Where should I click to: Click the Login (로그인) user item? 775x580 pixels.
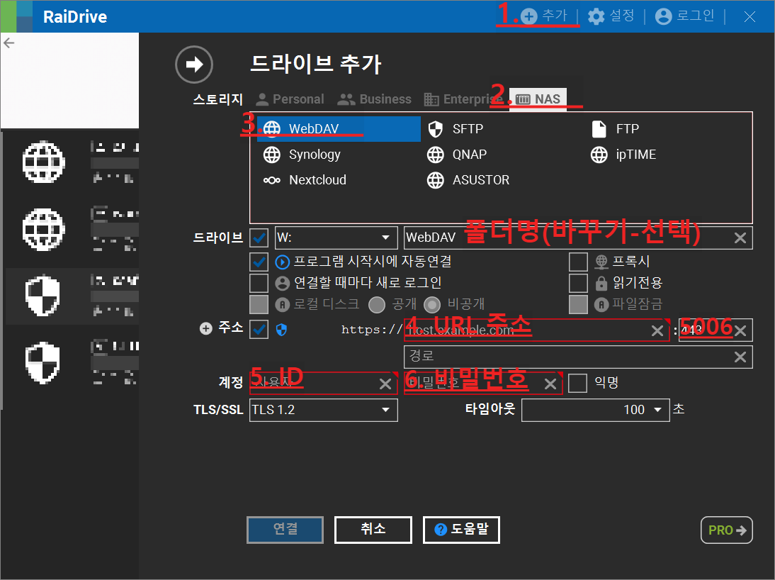coord(684,16)
